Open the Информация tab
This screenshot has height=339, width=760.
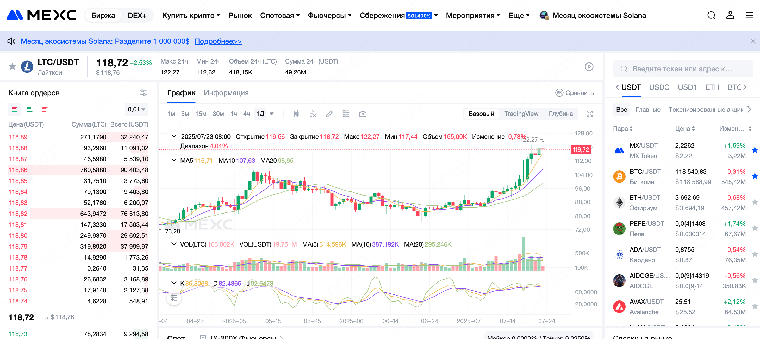226,93
